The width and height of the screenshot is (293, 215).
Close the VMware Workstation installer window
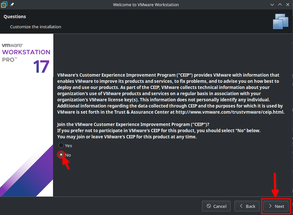coord(287,5)
